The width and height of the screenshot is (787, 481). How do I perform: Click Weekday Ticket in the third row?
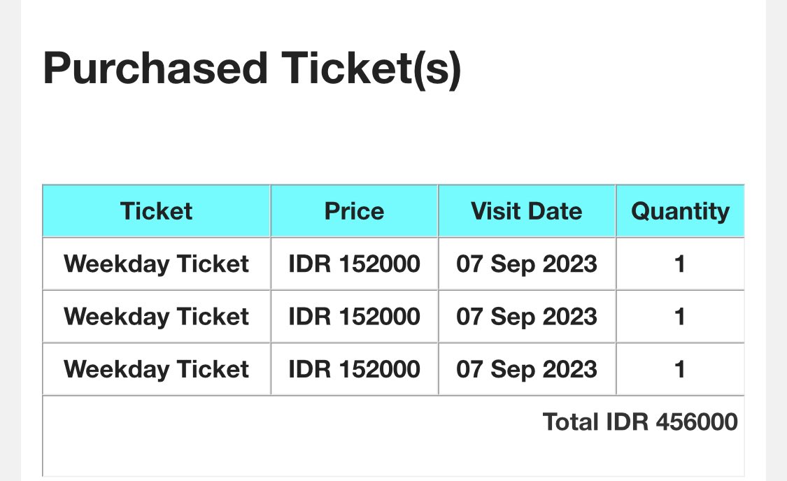pos(156,369)
